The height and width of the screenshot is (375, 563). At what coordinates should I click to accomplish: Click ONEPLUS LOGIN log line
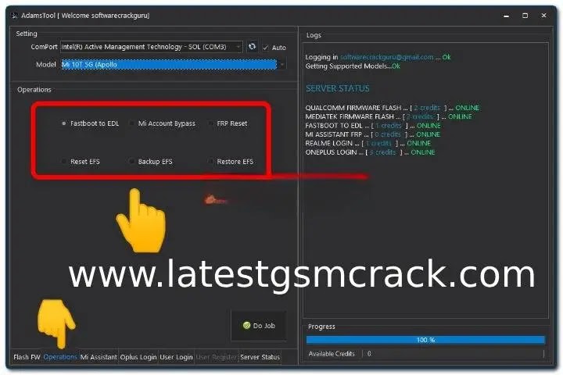point(370,152)
